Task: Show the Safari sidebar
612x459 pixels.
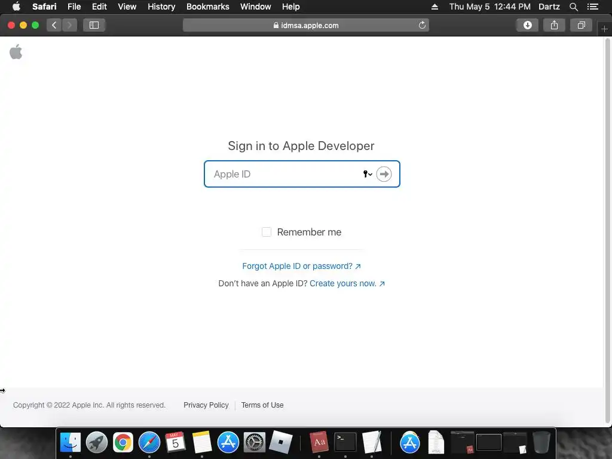Action: tap(94, 25)
